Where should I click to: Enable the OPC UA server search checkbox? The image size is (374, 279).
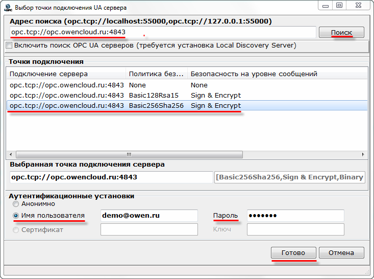(x=9, y=45)
